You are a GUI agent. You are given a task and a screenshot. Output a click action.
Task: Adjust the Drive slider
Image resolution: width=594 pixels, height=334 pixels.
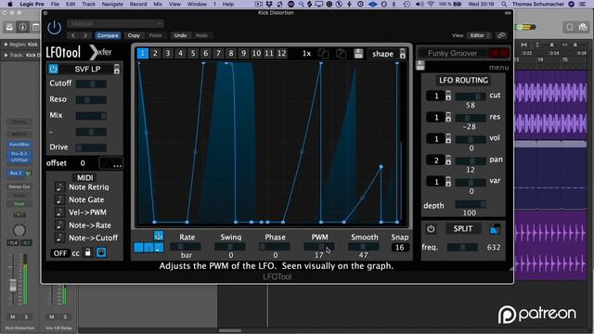[x=91, y=148]
